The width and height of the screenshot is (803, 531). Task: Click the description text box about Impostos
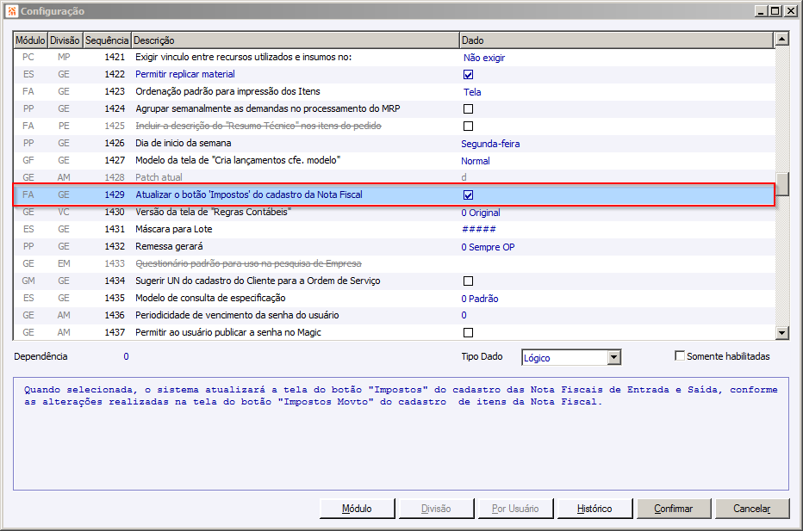tap(401, 434)
